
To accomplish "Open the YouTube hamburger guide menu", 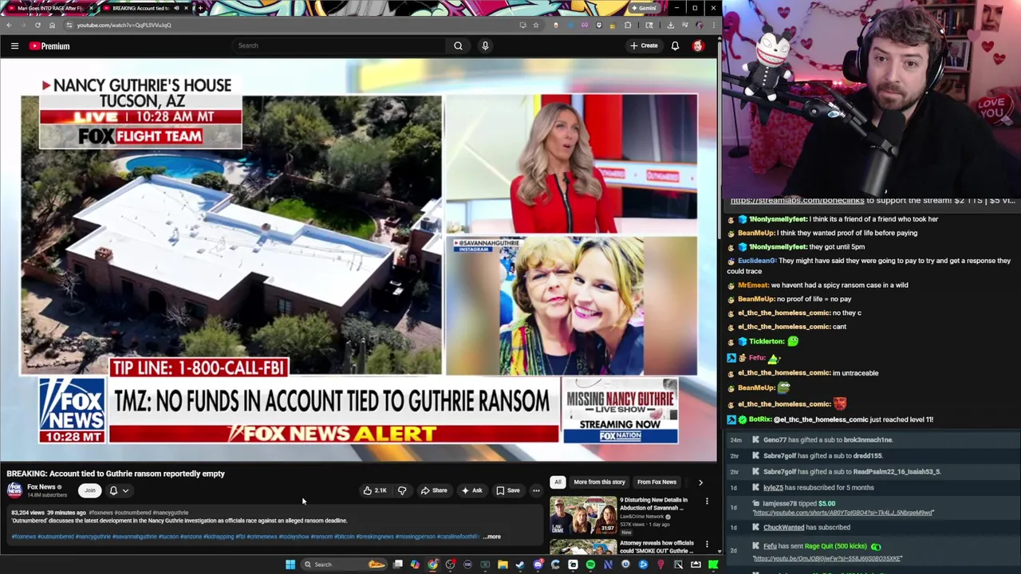I will (14, 46).
